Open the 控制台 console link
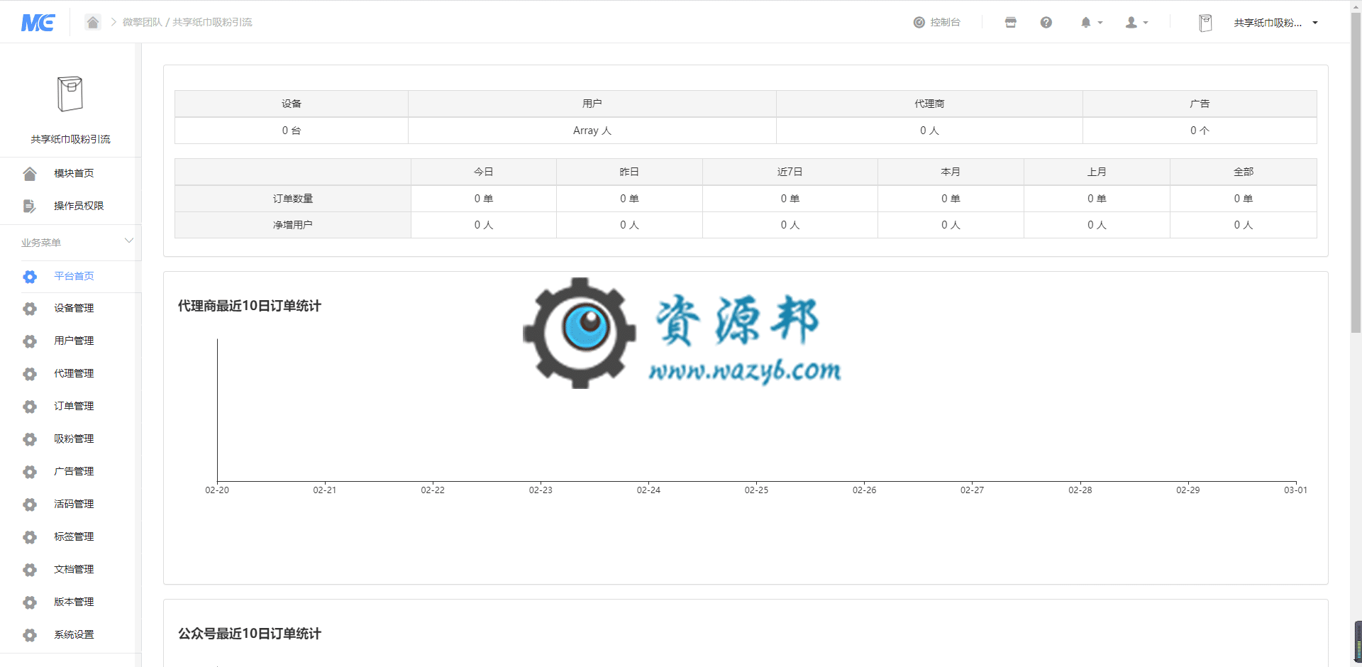The height and width of the screenshot is (667, 1362). 936,22
